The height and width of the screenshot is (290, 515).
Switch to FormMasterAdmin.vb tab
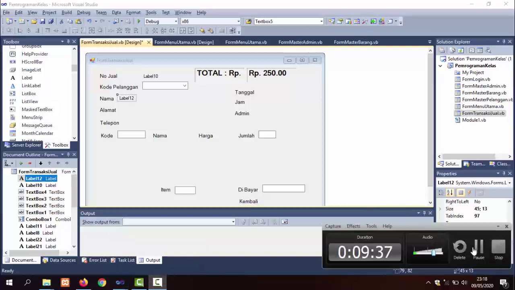pyautogui.click(x=300, y=42)
